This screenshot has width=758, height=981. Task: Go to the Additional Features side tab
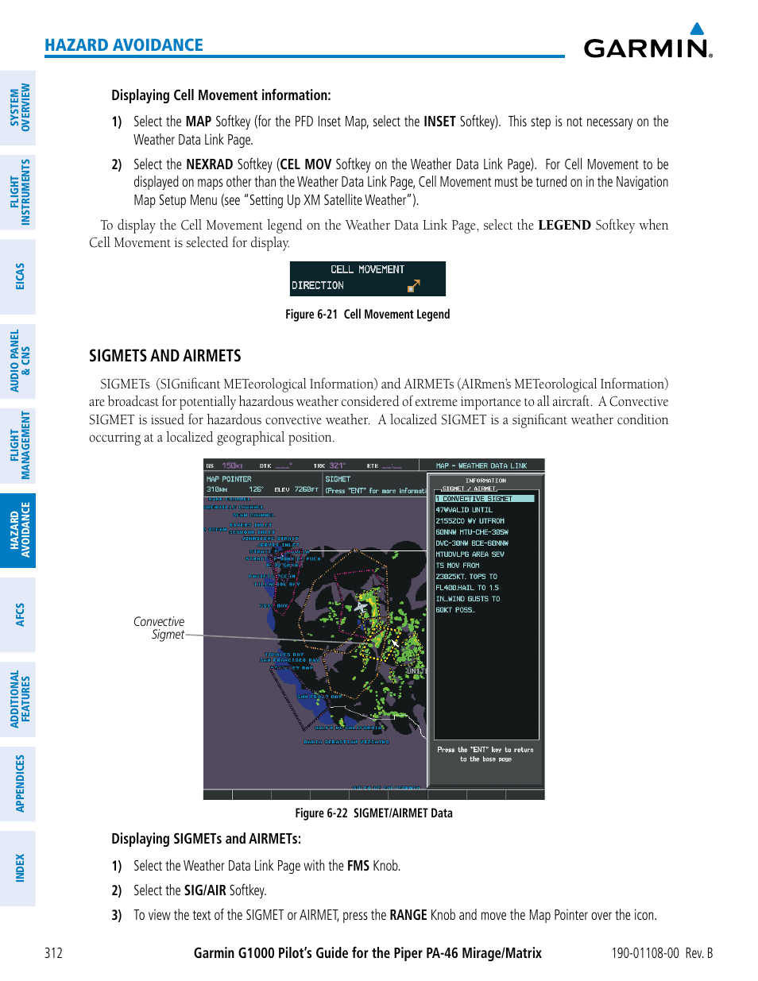pos(17,699)
